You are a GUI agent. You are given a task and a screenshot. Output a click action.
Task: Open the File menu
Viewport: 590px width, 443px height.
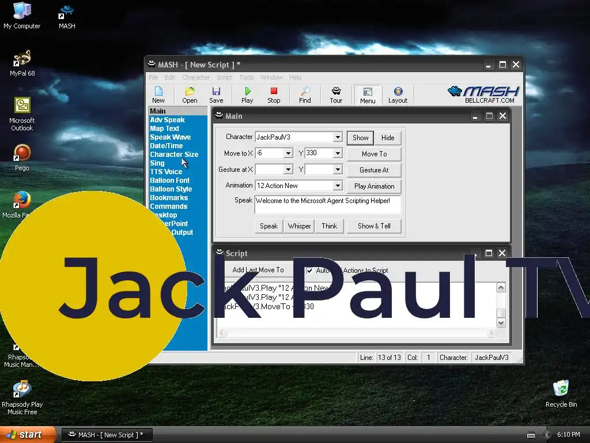point(153,77)
